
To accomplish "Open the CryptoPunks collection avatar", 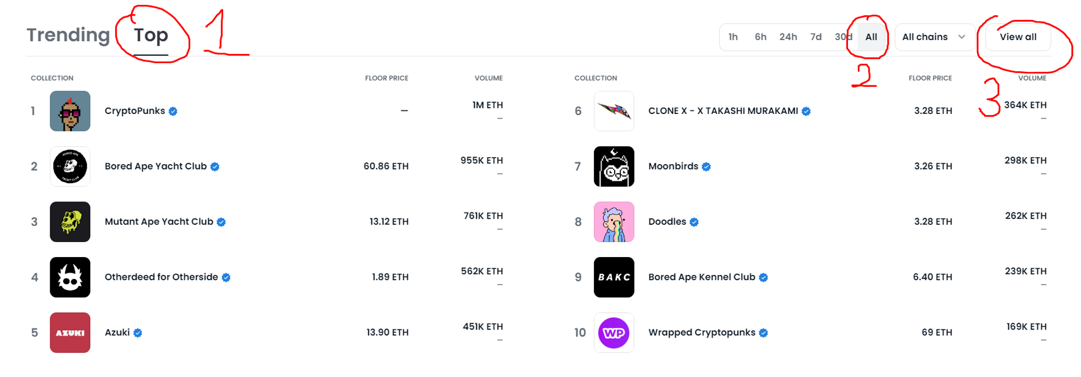I will point(70,111).
